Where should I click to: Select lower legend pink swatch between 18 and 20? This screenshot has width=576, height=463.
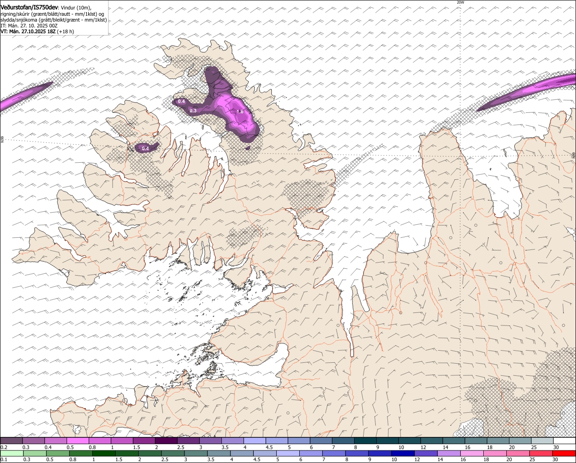pos(496,453)
